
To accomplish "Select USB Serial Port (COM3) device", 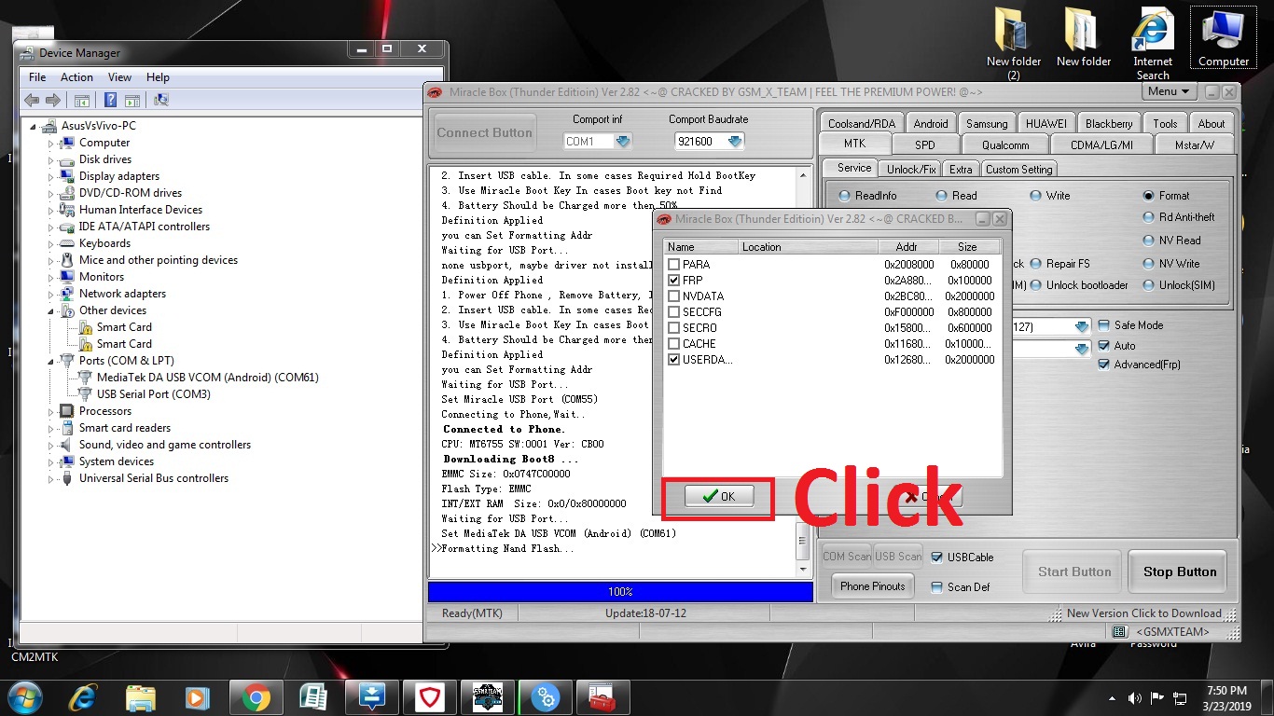I will [153, 394].
